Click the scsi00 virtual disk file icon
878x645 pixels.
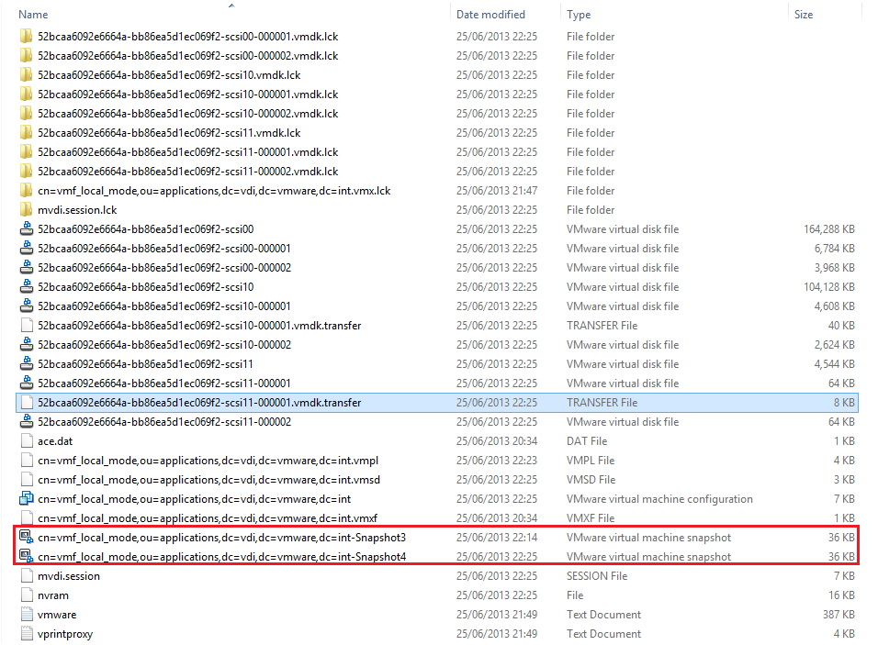27,229
